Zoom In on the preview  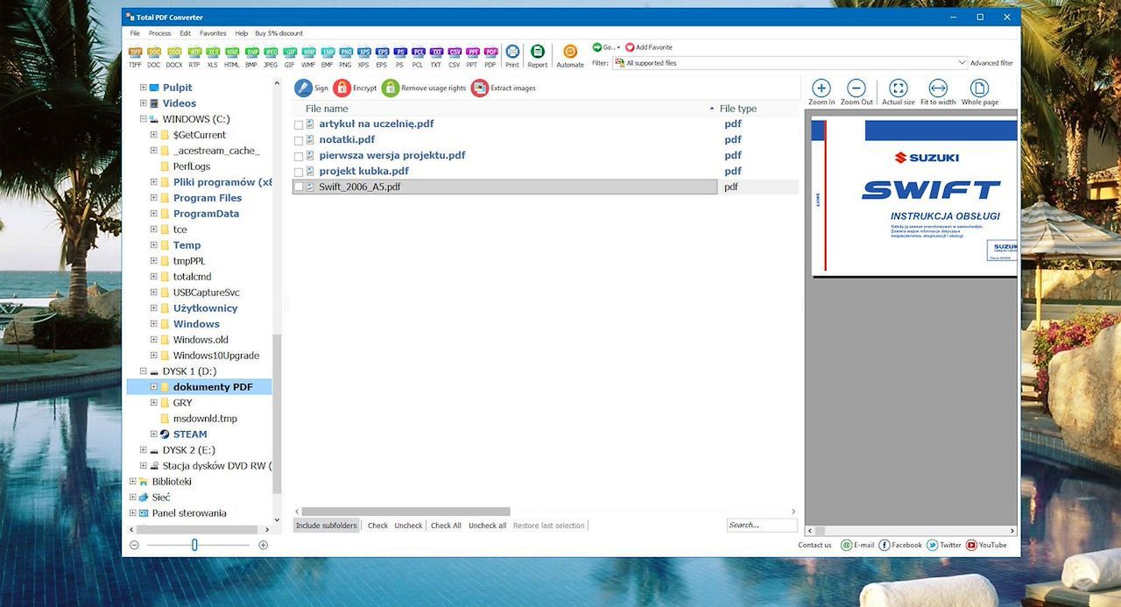pyautogui.click(x=821, y=92)
